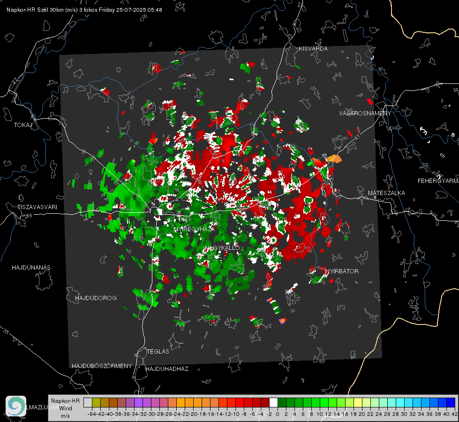Screen dimensions: 459x422
Task: Select the TOKAJ label on the map
Action: [x=23, y=125]
